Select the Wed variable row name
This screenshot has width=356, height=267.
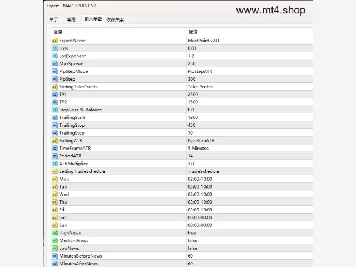point(64,194)
